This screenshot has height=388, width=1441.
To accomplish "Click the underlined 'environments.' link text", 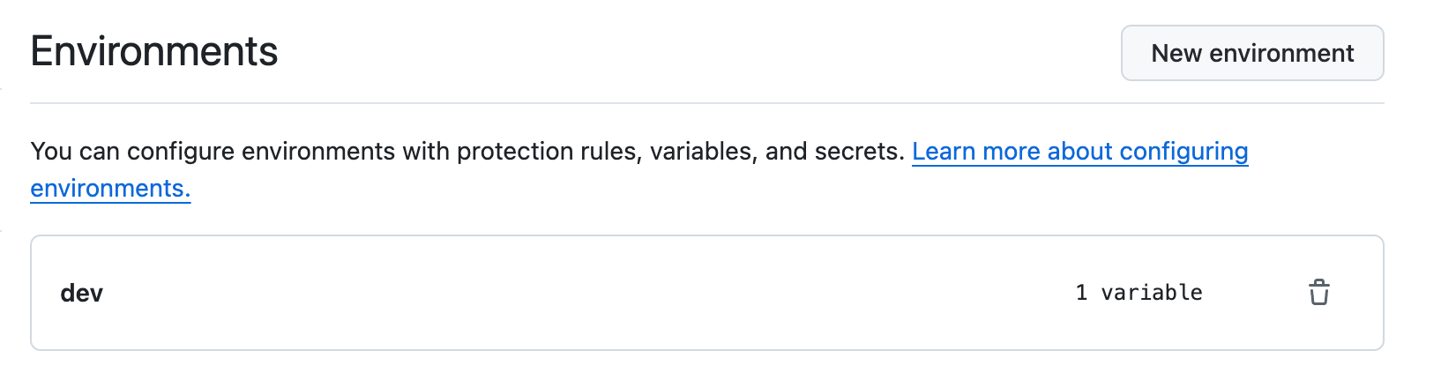I will click(110, 189).
